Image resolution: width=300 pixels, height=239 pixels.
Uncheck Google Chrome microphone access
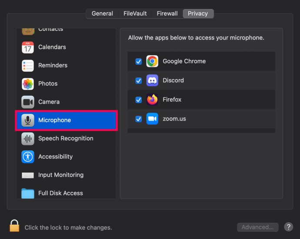click(x=139, y=61)
